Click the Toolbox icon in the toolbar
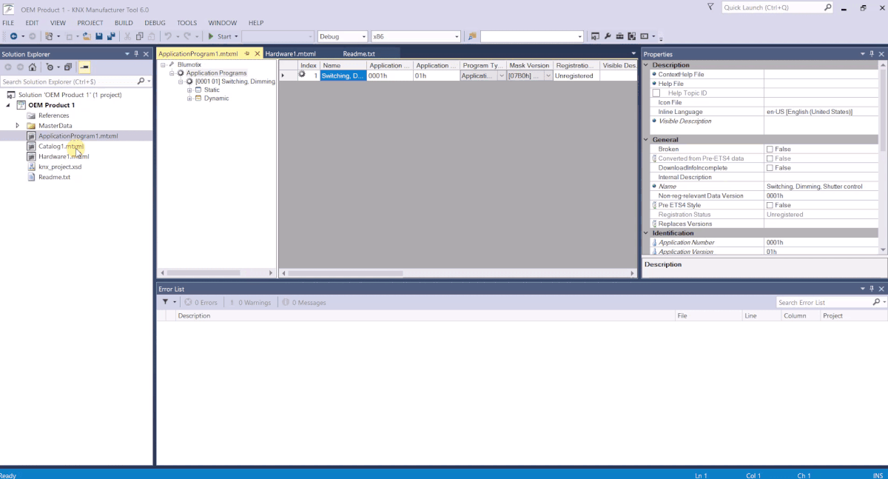Viewport: 888px width, 479px height. (620, 36)
